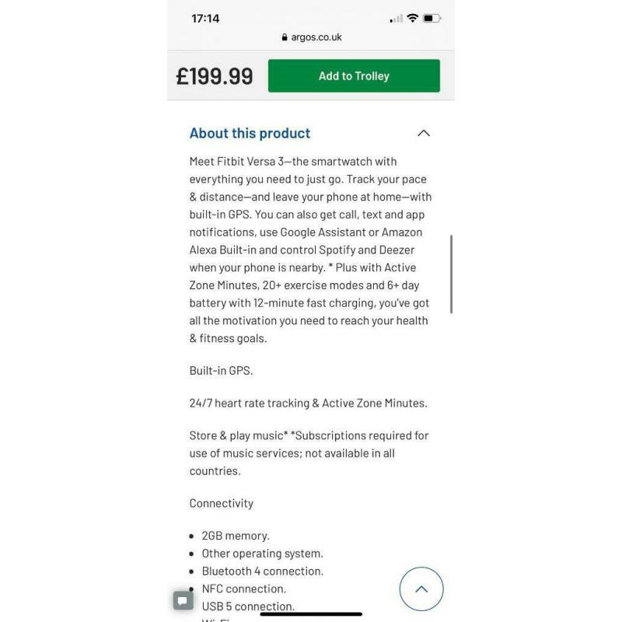The height and width of the screenshot is (622, 622).
Task: Tap the About this product heading
Action: click(x=250, y=133)
